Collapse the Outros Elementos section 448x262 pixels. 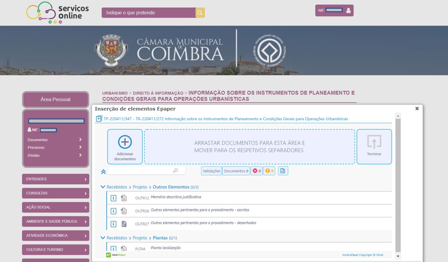103,187
